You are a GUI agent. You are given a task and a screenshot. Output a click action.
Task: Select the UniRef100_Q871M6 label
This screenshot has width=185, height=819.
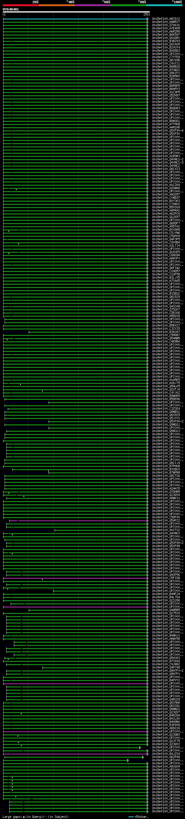point(166,60)
